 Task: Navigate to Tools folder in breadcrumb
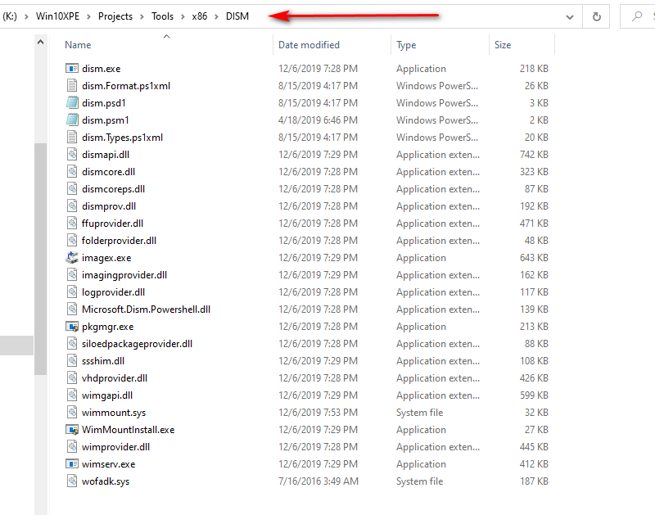click(x=162, y=16)
